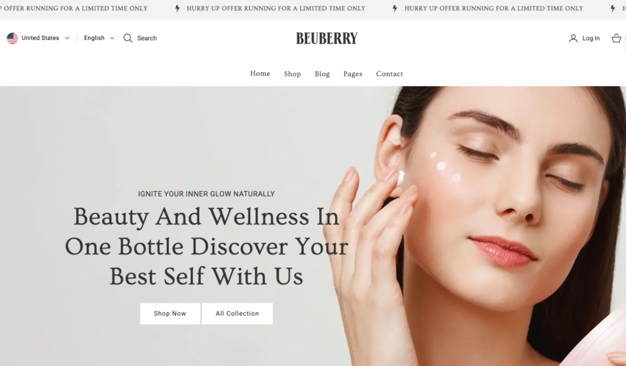
Task: Navigate to the Contact page
Action: [389, 74]
